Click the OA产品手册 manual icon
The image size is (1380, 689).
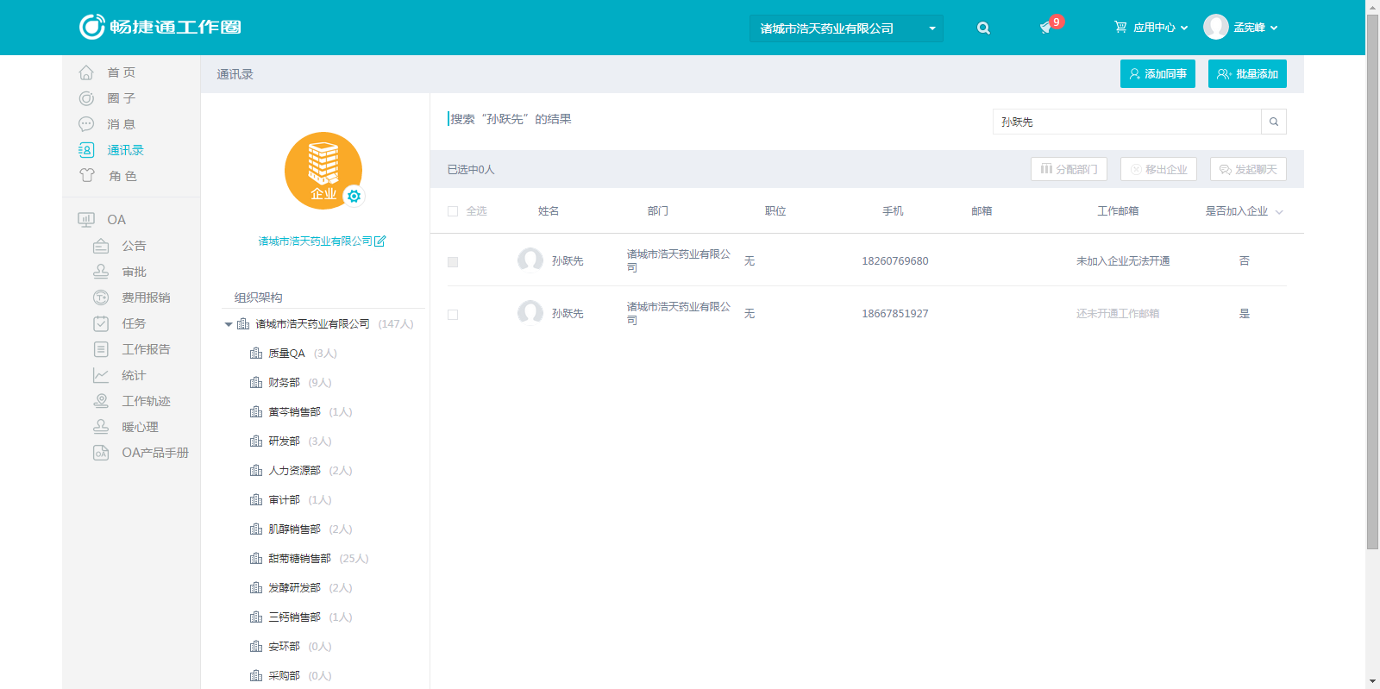101,453
